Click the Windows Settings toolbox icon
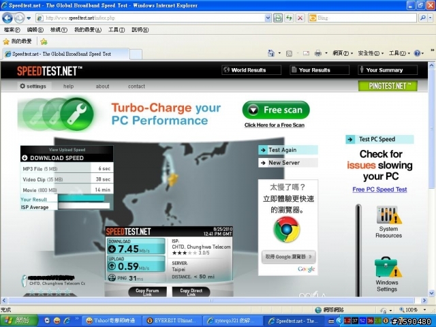436x327 pixels. click(388, 267)
